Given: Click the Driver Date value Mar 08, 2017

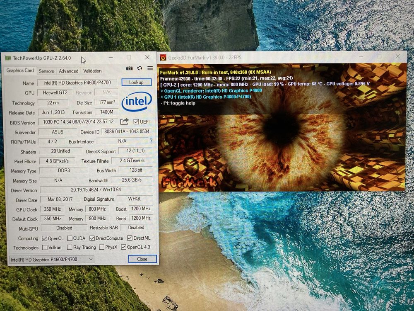Looking at the screenshot, I should point(60,199).
